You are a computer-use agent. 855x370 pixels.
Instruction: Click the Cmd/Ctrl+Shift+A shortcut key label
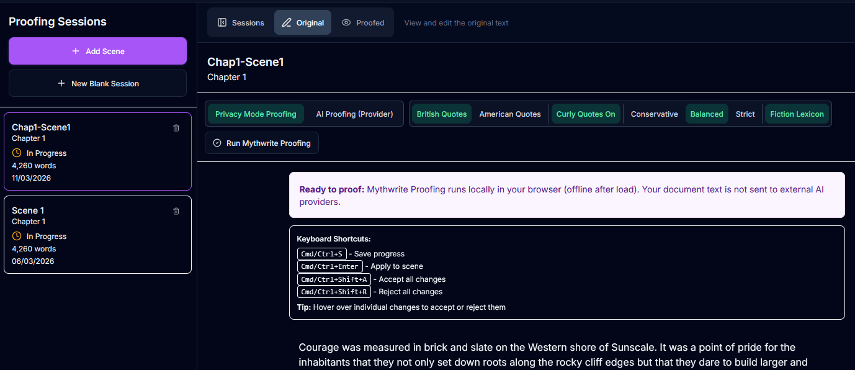pyautogui.click(x=334, y=279)
